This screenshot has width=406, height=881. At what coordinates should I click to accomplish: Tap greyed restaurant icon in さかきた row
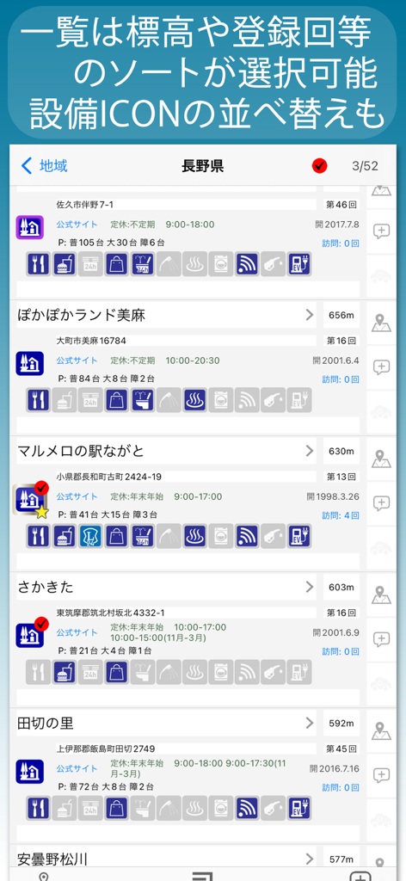(x=38, y=672)
